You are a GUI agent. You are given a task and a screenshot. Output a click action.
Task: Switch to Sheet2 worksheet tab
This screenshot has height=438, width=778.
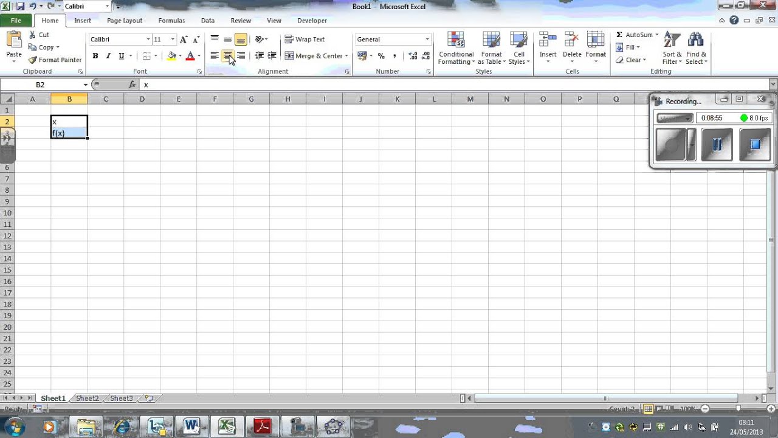[x=87, y=398]
